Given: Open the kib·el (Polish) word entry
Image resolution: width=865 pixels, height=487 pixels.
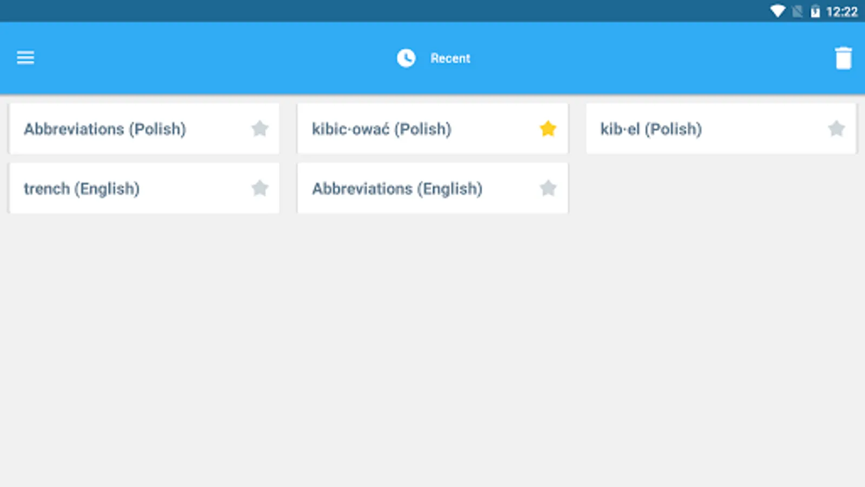Looking at the screenshot, I should tap(651, 129).
